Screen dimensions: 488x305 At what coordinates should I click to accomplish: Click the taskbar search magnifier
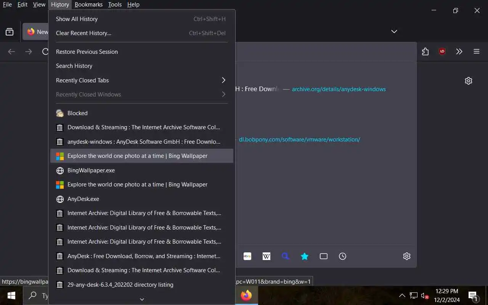tap(33, 295)
